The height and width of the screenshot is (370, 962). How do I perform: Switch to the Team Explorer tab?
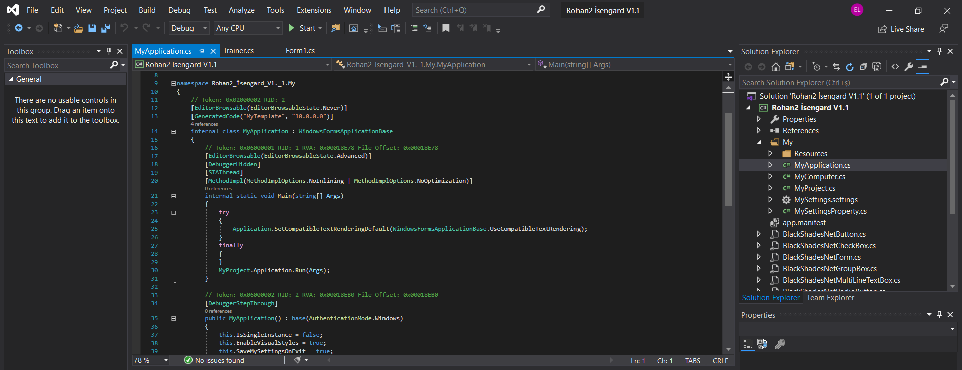830,298
